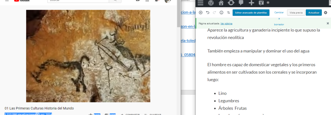
Task: Click Cambiar a borrador link
Action: pyautogui.click(x=279, y=18)
